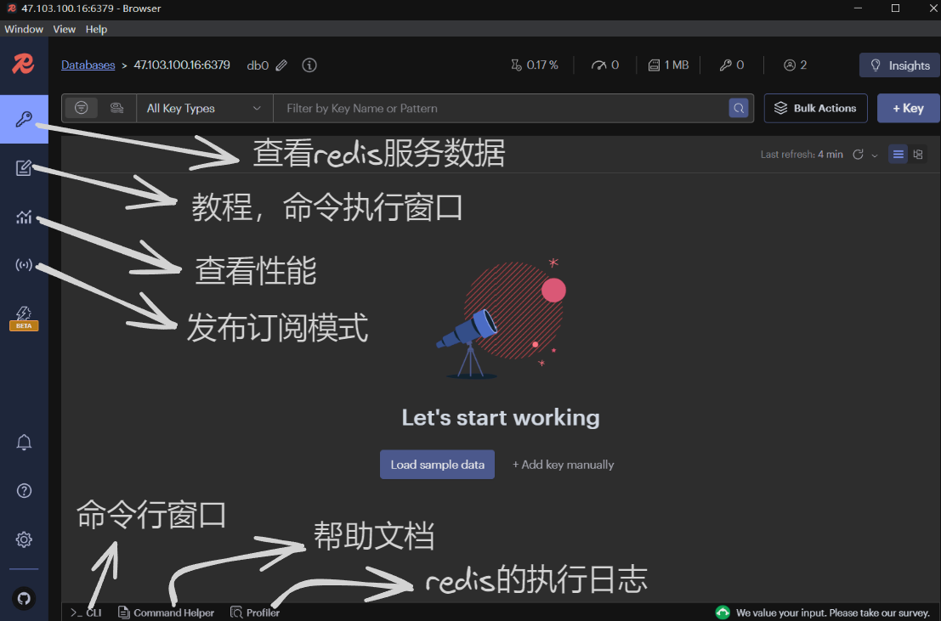
Task: Open the notification bell center
Action: [24, 443]
